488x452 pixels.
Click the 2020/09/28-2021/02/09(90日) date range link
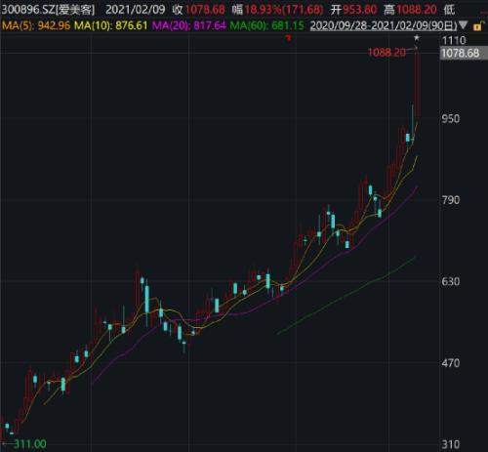click(x=384, y=25)
